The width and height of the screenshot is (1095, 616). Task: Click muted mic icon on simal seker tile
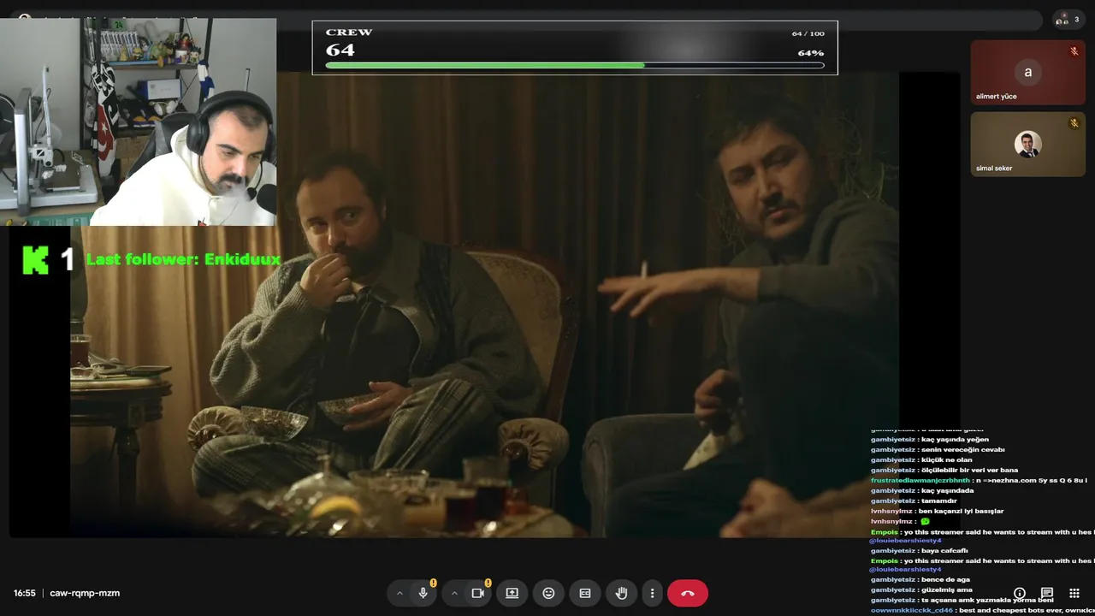tap(1074, 123)
